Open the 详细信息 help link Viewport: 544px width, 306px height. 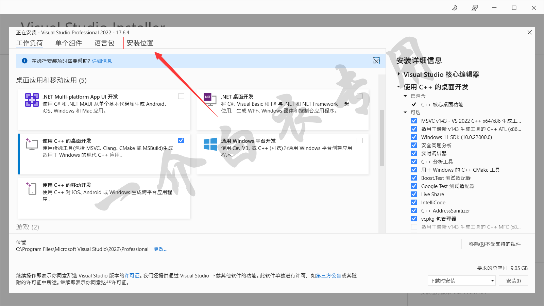[102, 61]
